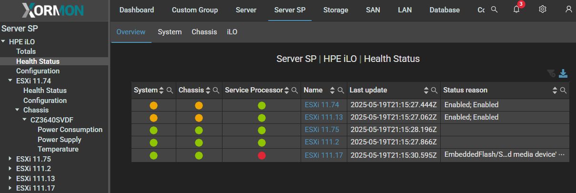Clear filters using the filter icon
This screenshot has width=576, height=193.
(x=551, y=73)
